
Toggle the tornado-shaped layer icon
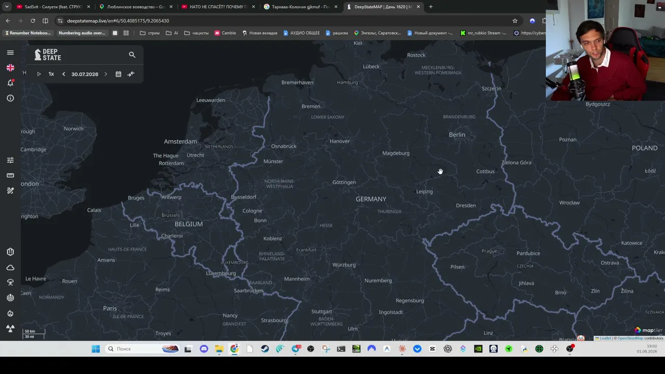click(10, 283)
